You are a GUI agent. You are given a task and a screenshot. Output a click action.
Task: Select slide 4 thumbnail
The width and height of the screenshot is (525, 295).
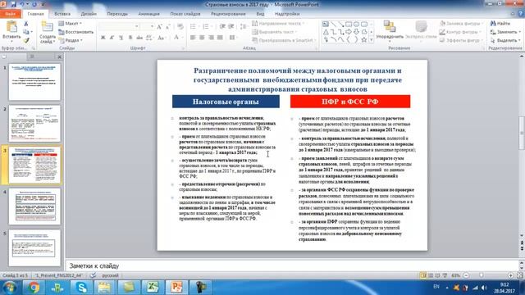coord(34,206)
